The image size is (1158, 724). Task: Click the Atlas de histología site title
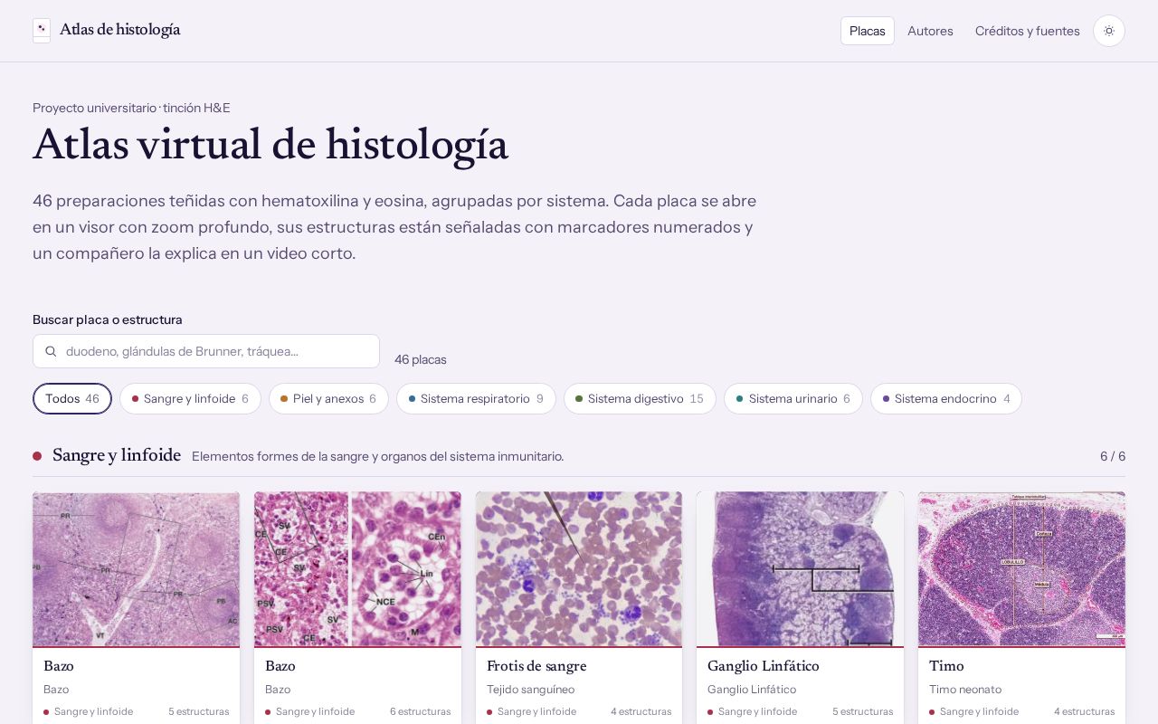120,30
